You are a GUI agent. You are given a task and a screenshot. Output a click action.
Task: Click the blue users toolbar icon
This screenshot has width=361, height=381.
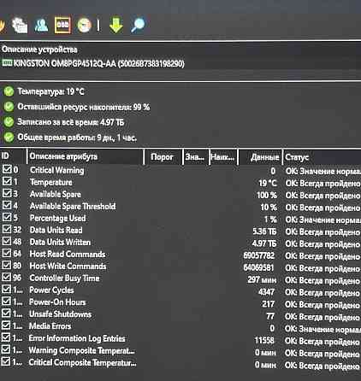click(x=41, y=25)
